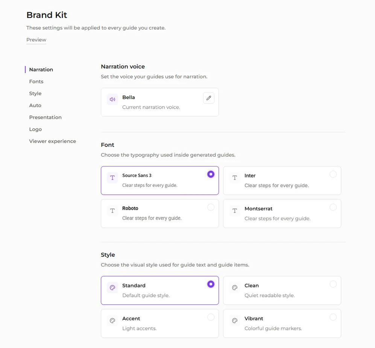The width and height of the screenshot is (375, 348).
Task: Navigate to Auto in sidebar
Action: [35, 105]
